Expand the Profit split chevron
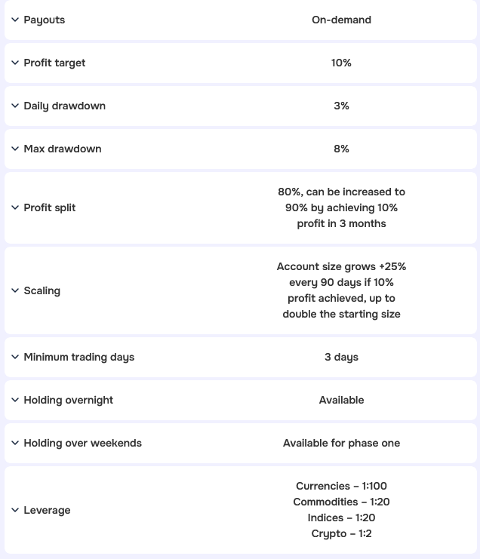Viewport: 480px width, 559px height. (x=15, y=207)
